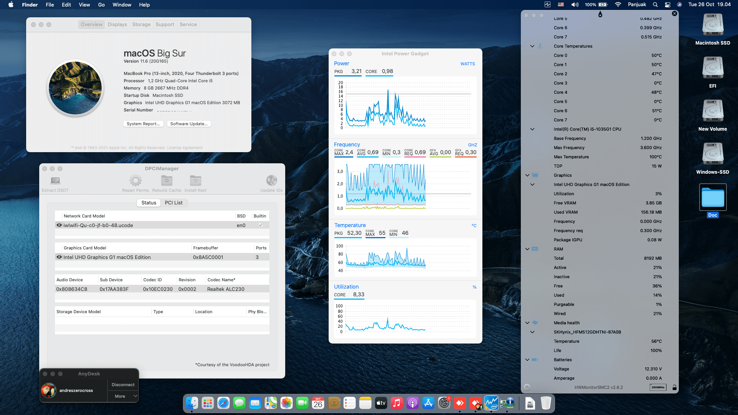Click the 0x8A5C0001 framebuffer cell
Viewport: 738px width, 415px height.
(208, 257)
